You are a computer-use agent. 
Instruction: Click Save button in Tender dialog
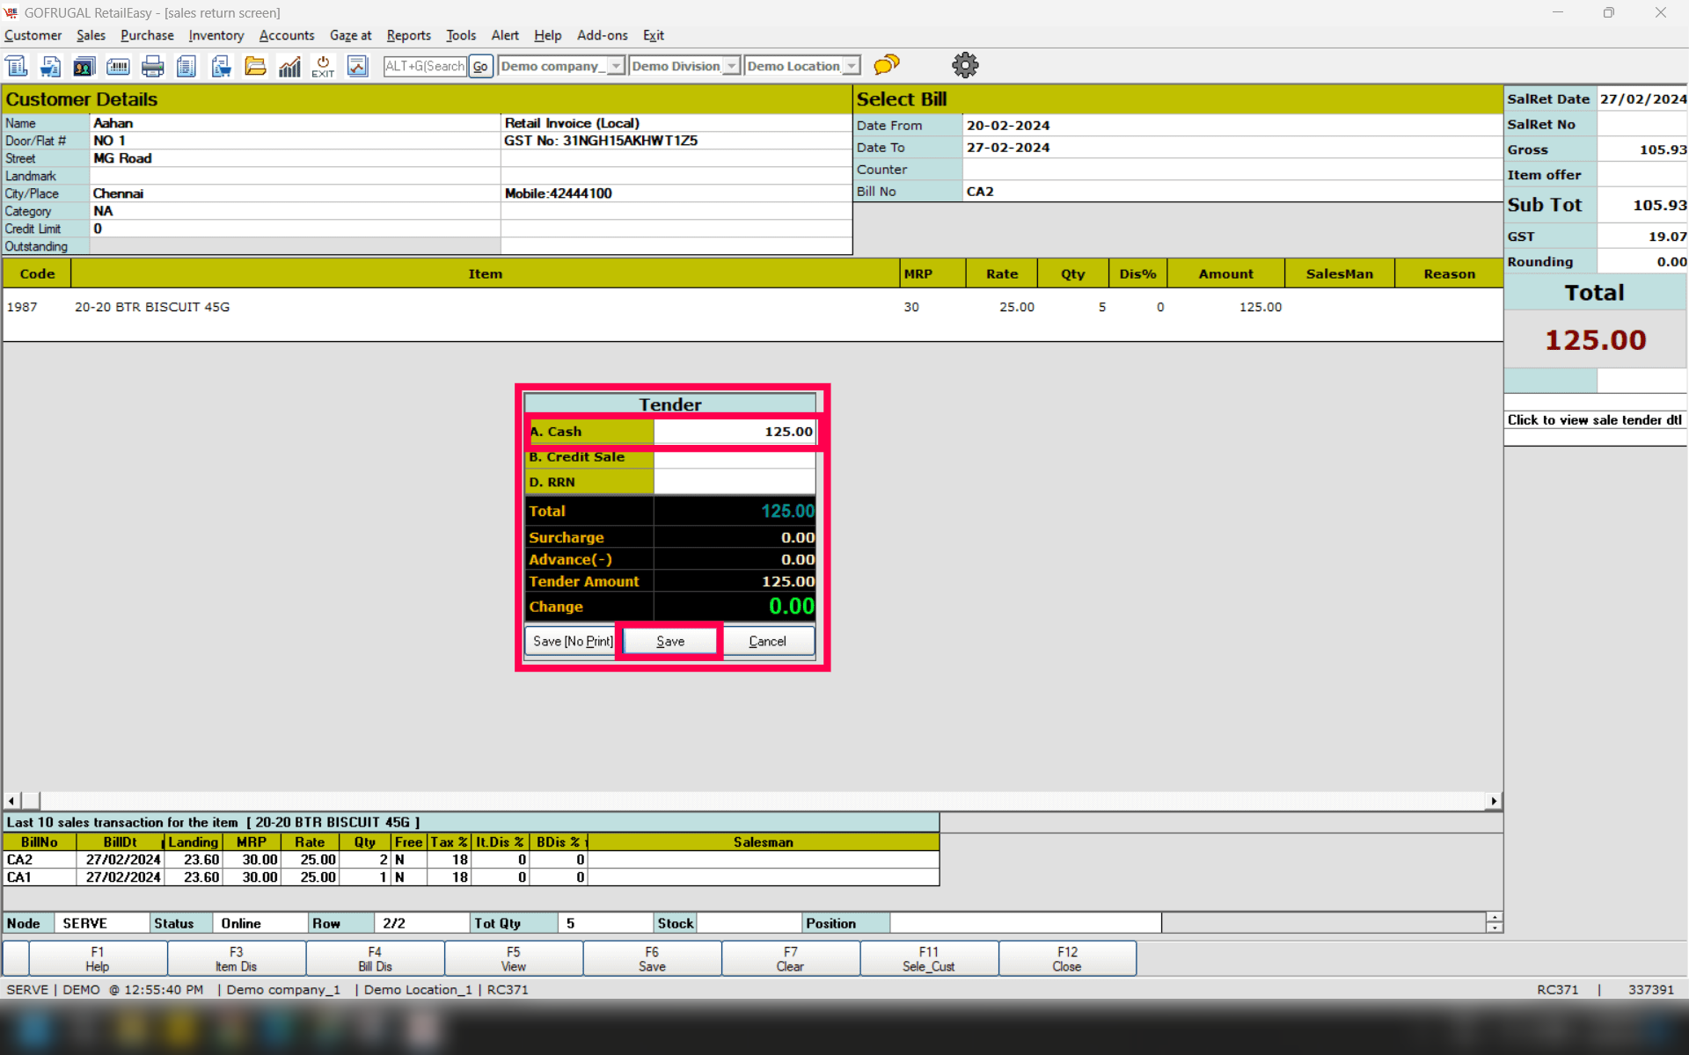[669, 641]
